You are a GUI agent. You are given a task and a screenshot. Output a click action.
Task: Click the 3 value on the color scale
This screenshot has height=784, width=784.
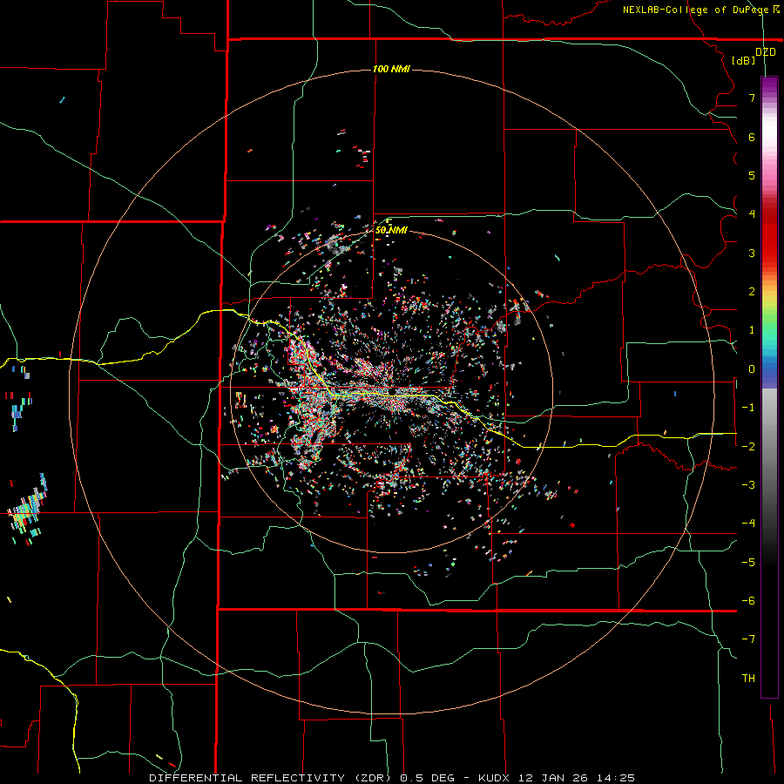point(752,253)
